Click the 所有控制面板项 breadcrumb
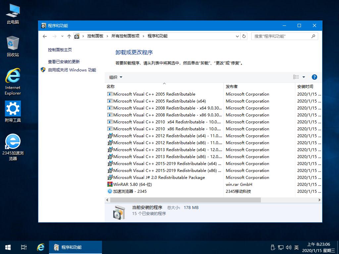 click(x=125, y=36)
